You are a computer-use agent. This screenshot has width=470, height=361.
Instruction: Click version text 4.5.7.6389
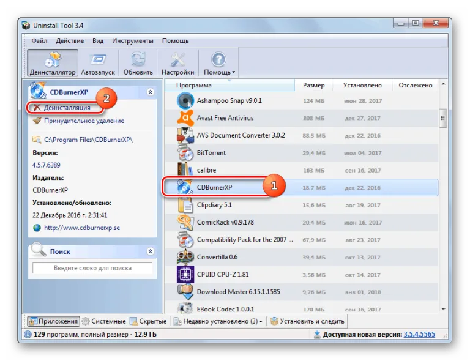(x=46, y=165)
